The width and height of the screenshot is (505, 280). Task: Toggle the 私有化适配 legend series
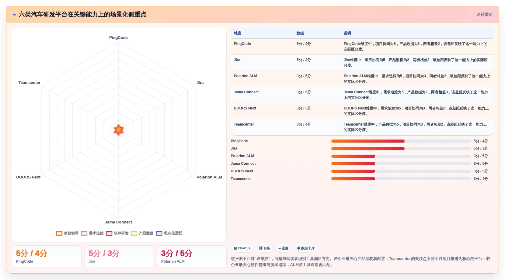pyautogui.click(x=169, y=233)
